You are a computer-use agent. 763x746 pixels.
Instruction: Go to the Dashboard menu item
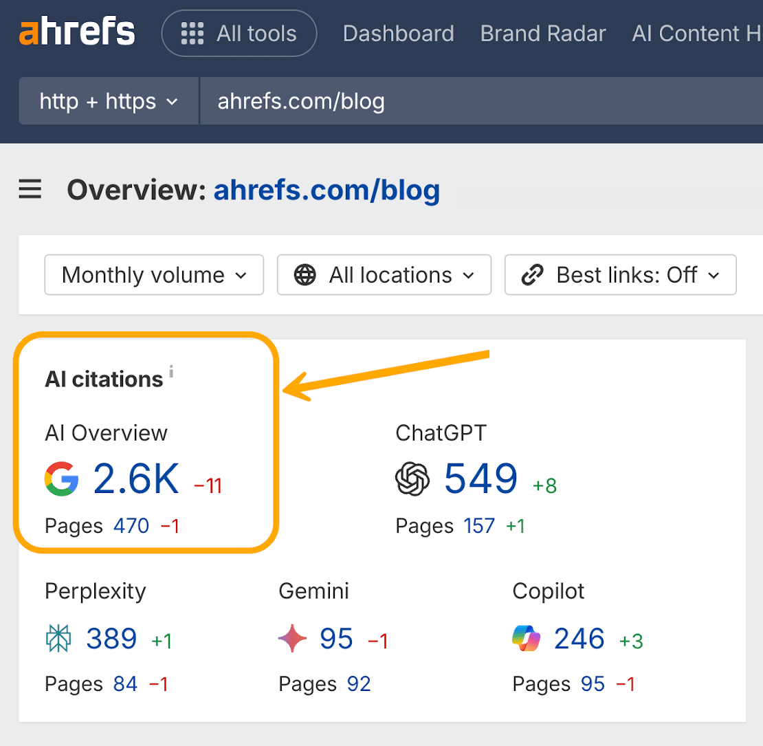pos(398,32)
